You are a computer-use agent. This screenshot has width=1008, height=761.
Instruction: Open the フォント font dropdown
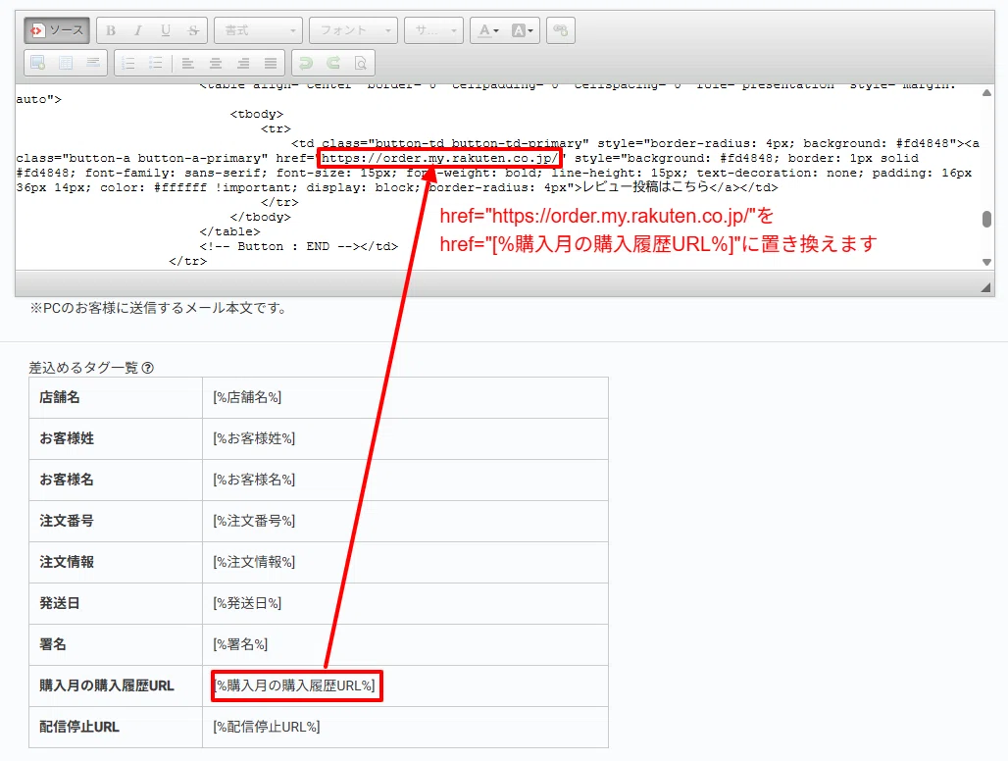(x=354, y=30)
